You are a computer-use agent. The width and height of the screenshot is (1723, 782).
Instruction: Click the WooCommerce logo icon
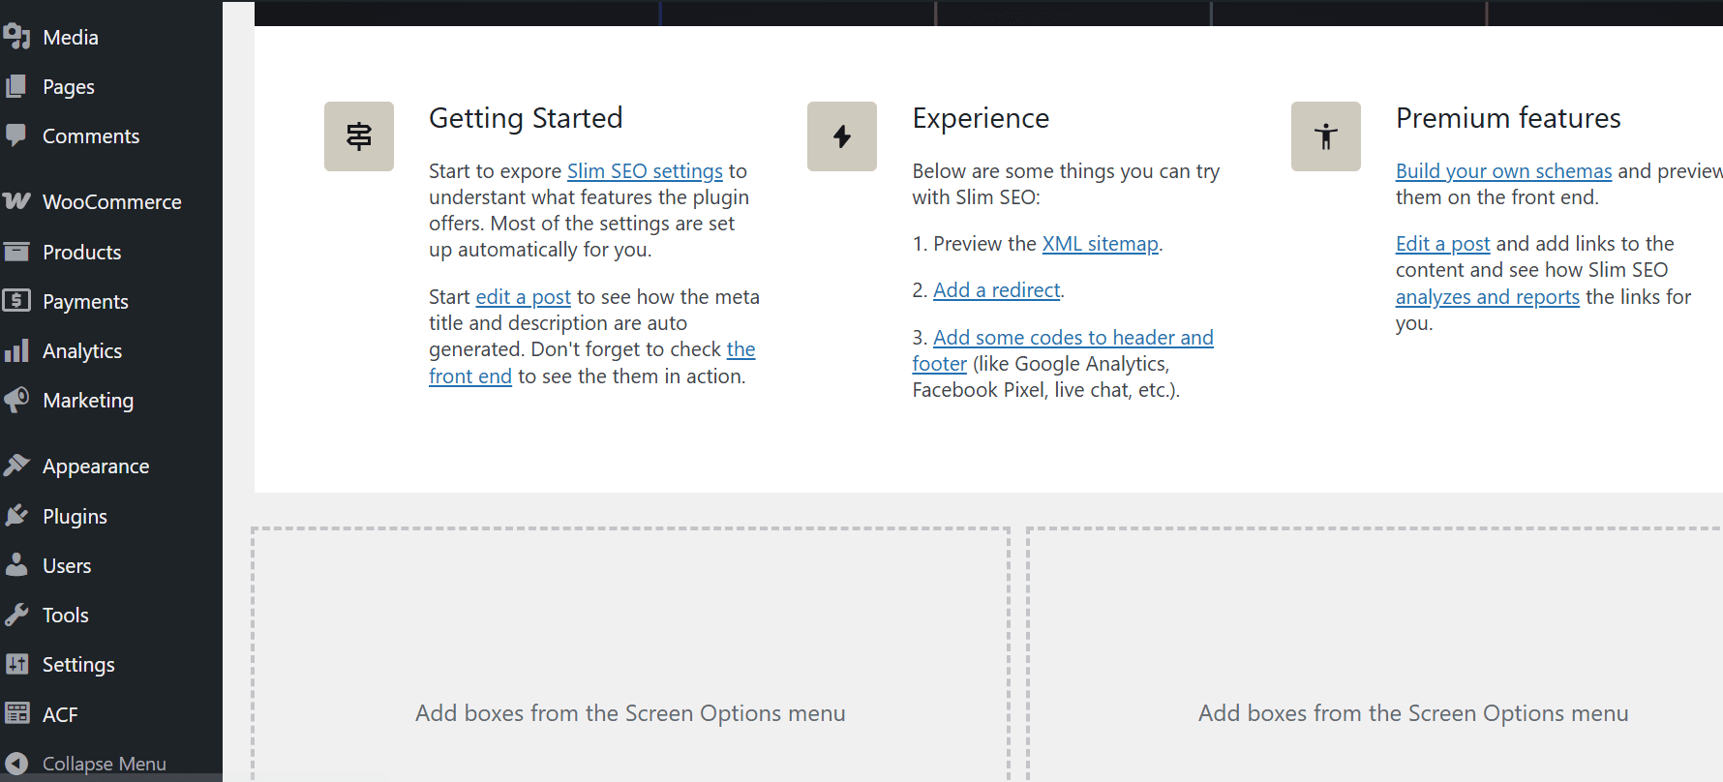(16, 201)
